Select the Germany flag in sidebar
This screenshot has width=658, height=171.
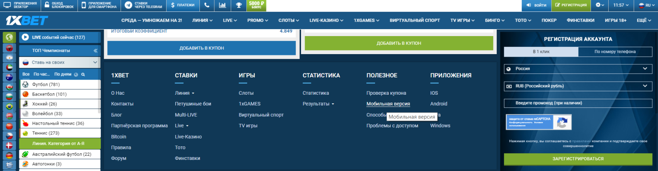point(9,155)
